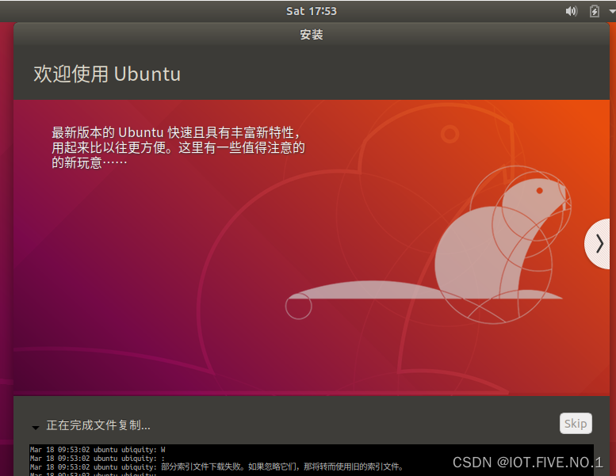Collapse the installation log details triangle
Image resolution: width=616 pixels, height=476 pixels.
36,428
